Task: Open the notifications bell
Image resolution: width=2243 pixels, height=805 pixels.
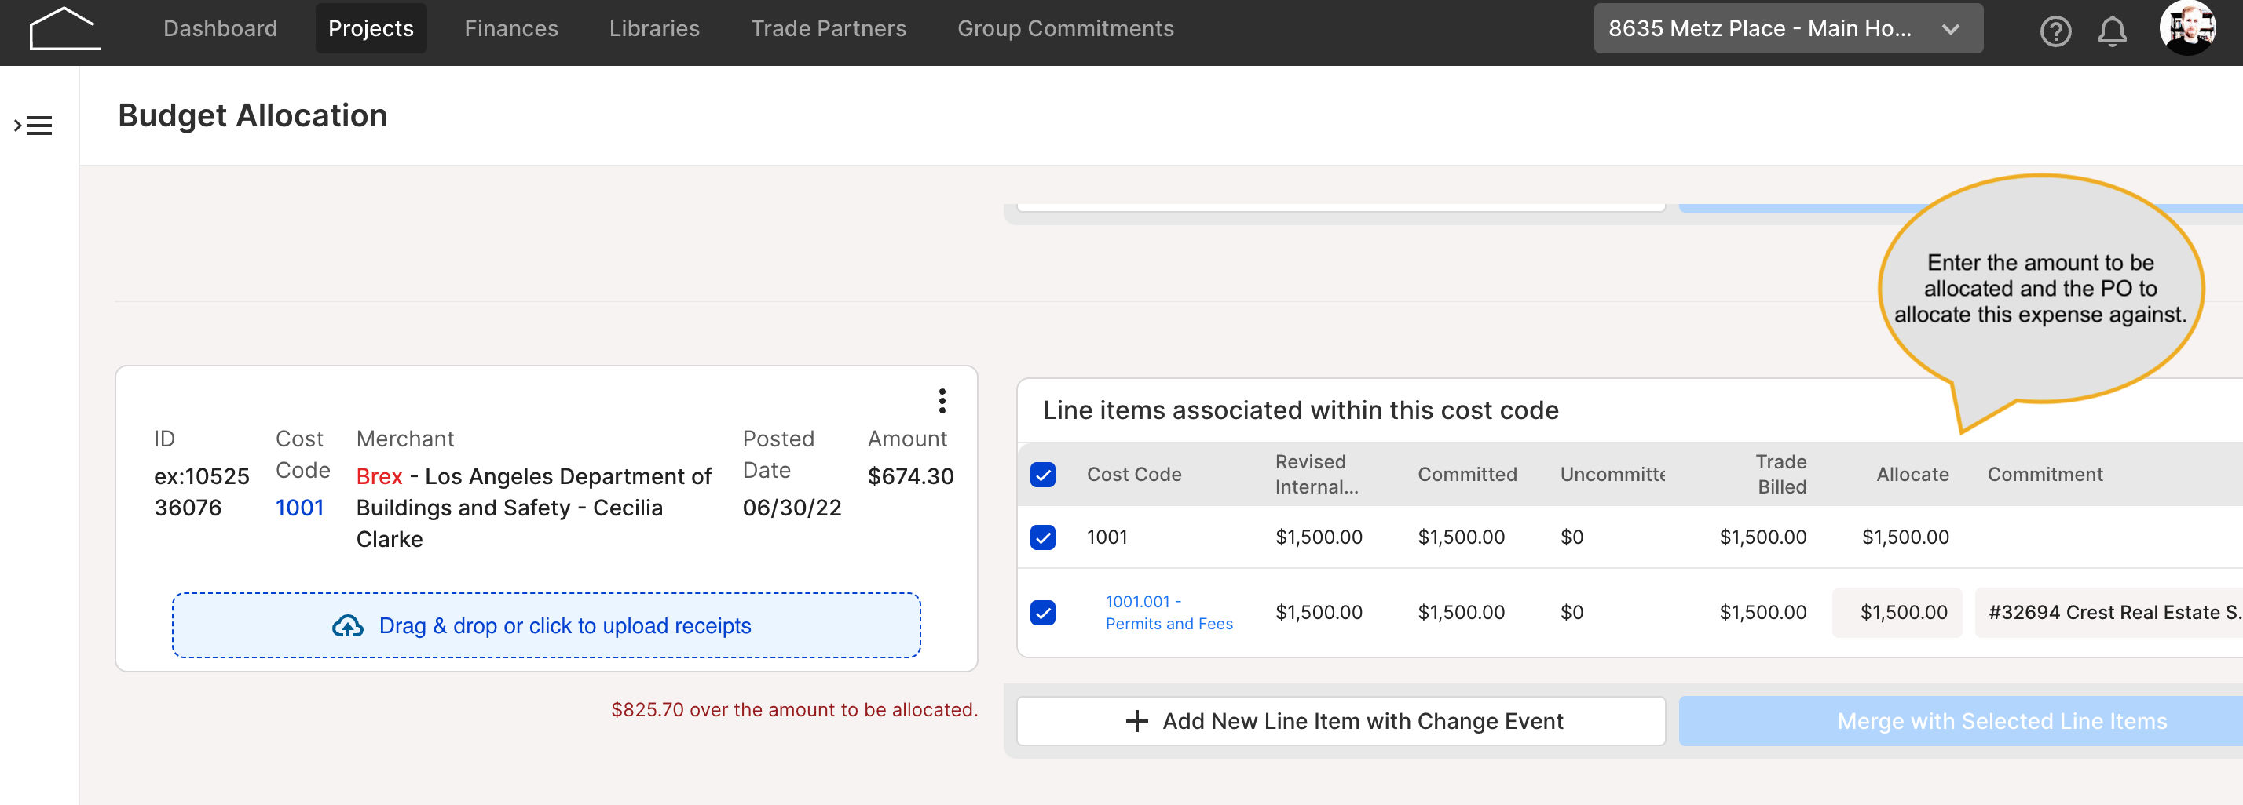Action: 2112,31
